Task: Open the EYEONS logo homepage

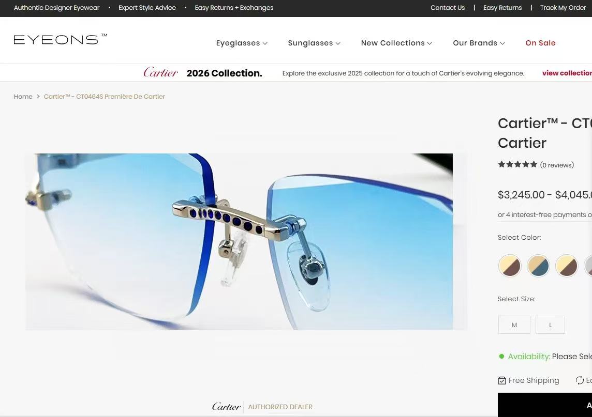Action: point(61,39)
